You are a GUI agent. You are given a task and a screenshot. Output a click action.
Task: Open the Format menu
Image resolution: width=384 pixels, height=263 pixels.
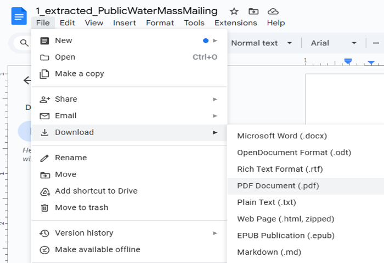pyautogui.click(x=160, y=23)
